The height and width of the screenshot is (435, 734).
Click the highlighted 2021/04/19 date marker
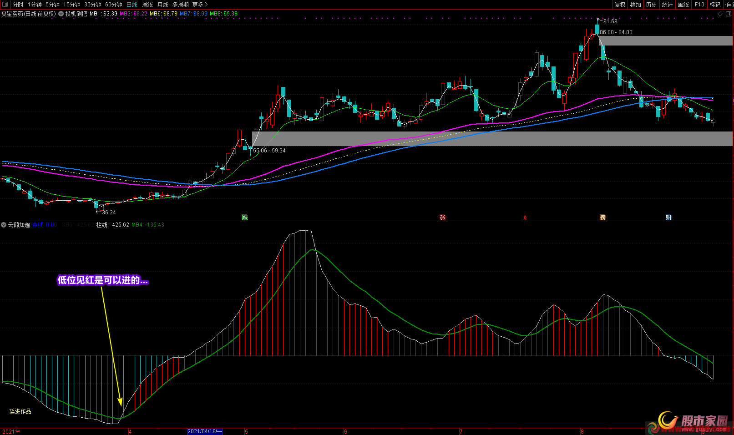(x=205, y=431)
